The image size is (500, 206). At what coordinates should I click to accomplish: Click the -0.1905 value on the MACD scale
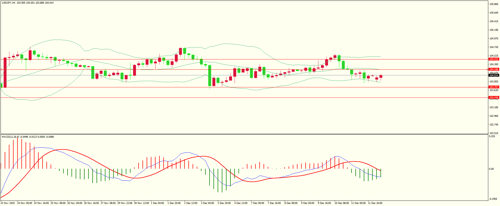(493, 199)
